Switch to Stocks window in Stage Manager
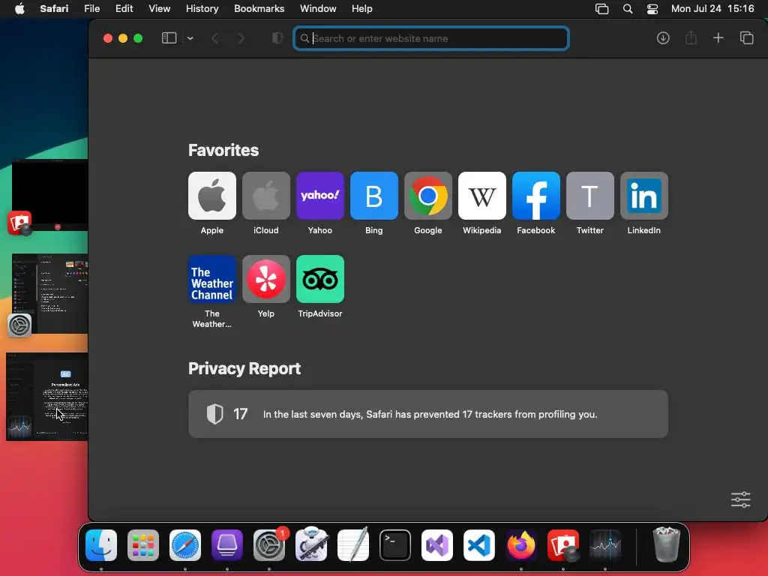This screenshot has height=576, width=768. coord(47,397)
